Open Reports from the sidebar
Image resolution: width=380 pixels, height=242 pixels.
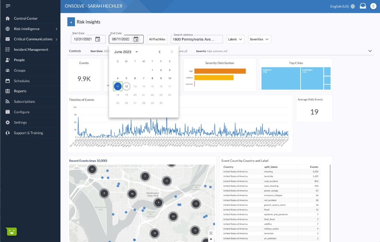click(20, 91)
